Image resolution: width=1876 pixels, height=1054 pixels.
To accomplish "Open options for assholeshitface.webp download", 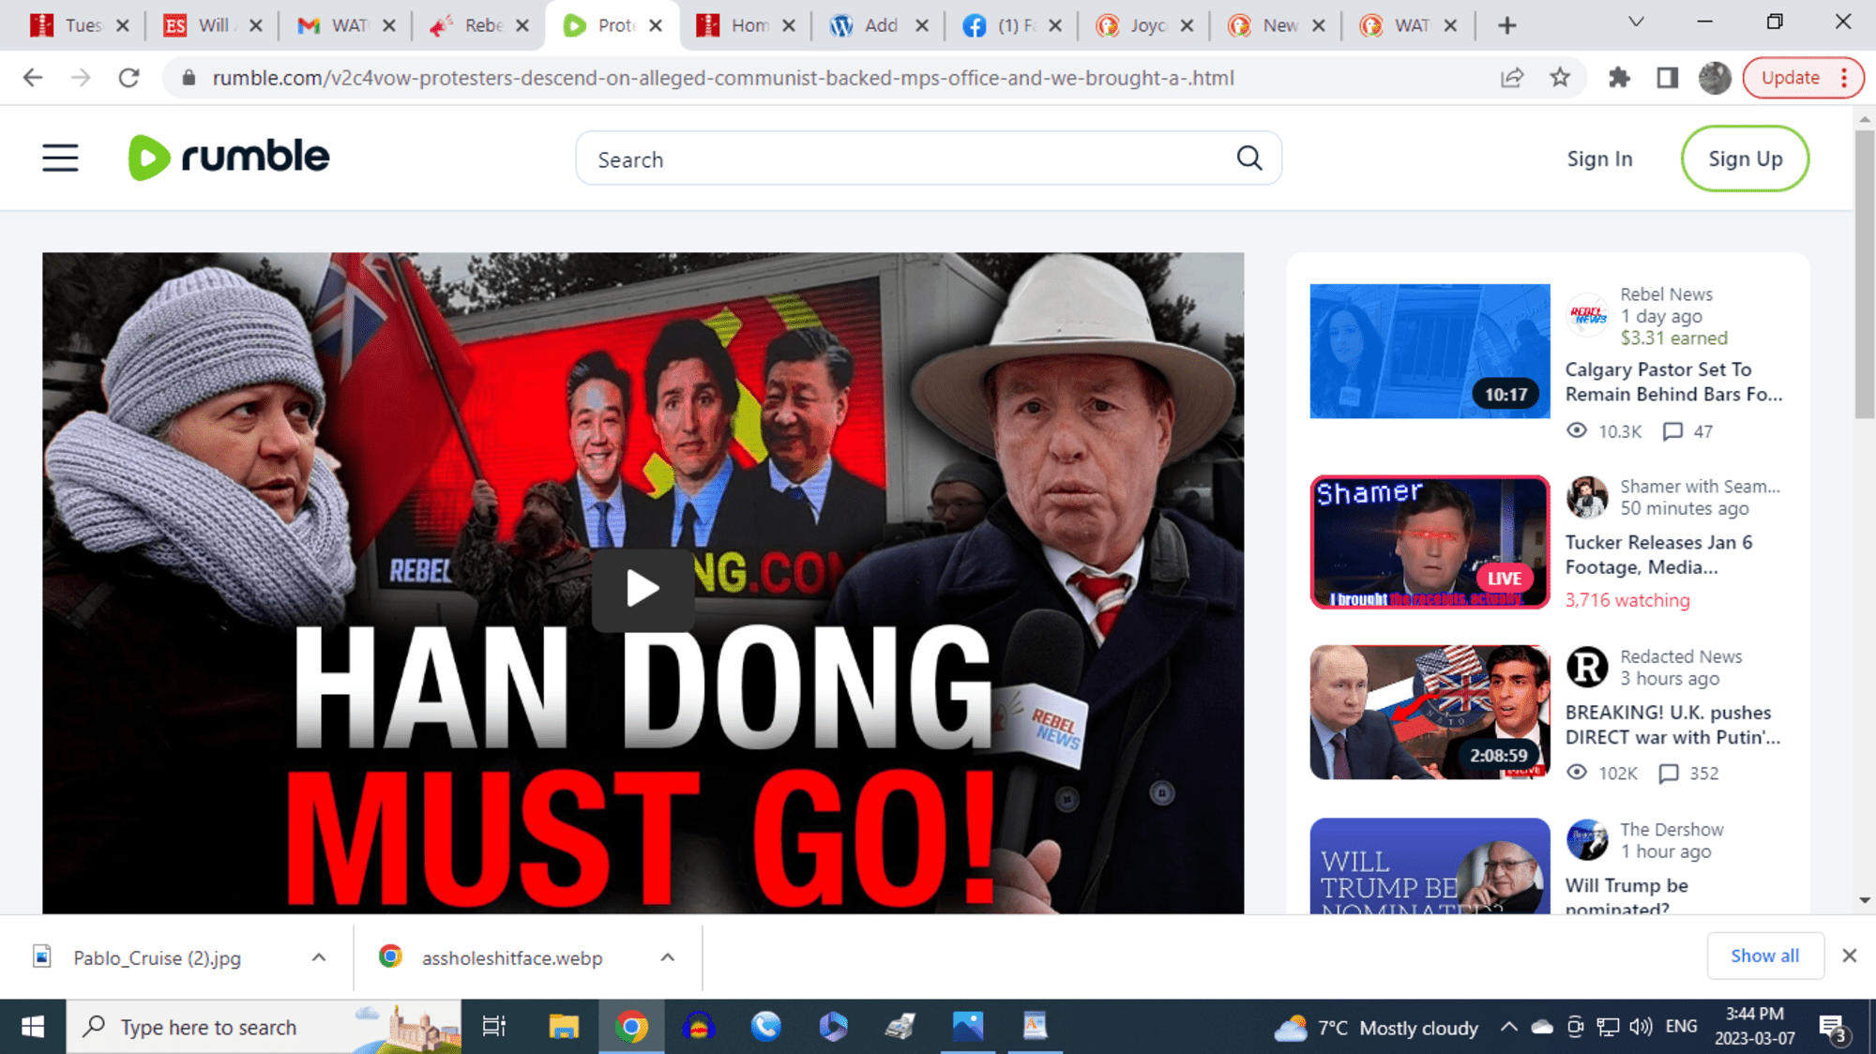I will point(668,957).
